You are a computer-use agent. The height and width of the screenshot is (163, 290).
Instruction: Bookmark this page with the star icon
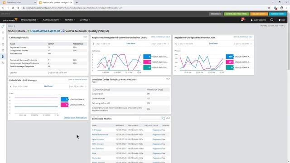click(x=269, y=8)
